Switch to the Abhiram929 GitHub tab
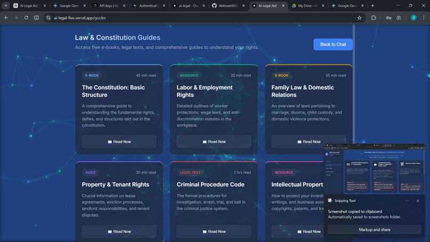This screenshot has width=430, height=242. (x=228, y=5)
